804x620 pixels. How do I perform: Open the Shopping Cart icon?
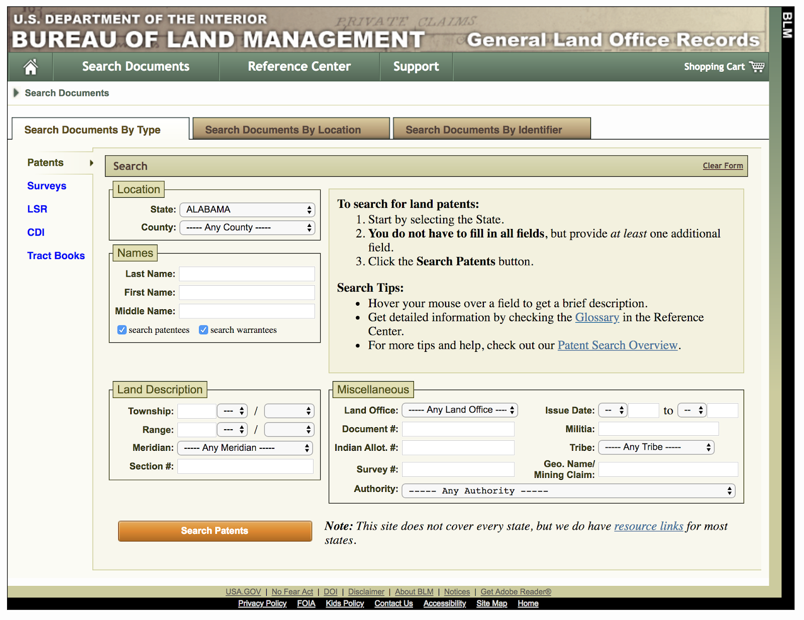756,67
